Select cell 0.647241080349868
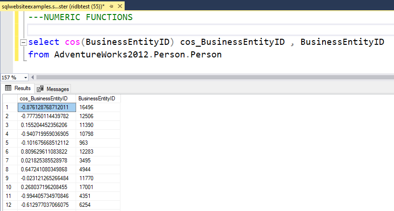The height and width of the screenshot is (211, 394). click(47, 169)
